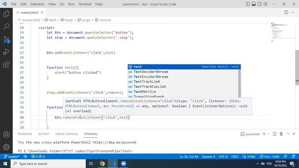
Task: Open the Manage gear icon
Action: pos(6,147)
